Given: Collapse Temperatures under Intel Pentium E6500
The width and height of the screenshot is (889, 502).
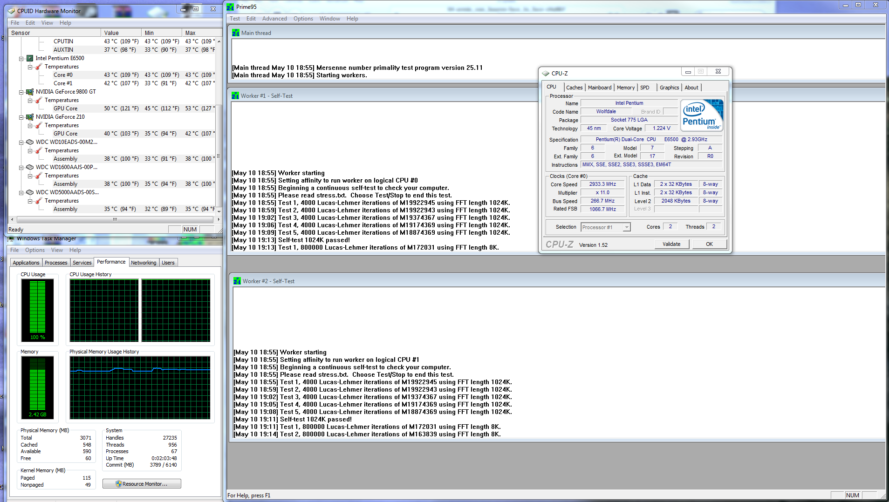Looking at the screenshot, I should tap(30, 67).
